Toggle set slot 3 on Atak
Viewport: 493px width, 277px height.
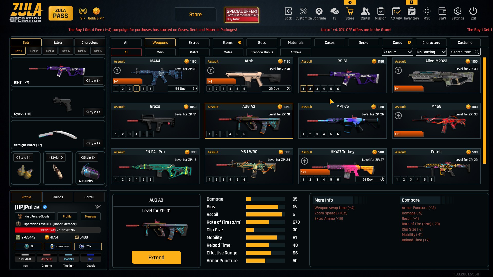pos(223,89)
